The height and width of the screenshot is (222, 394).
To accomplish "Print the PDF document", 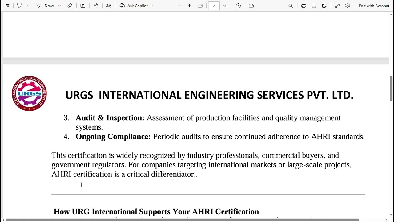I will [304, 6].
